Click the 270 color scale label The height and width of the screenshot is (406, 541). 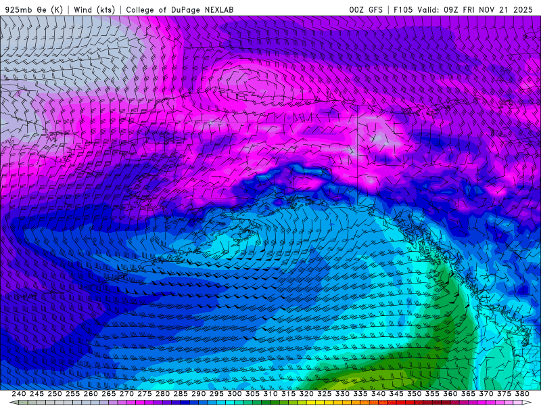click(x=126, y=394)
